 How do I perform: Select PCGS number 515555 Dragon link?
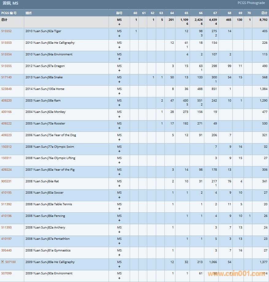pos(6,66)
